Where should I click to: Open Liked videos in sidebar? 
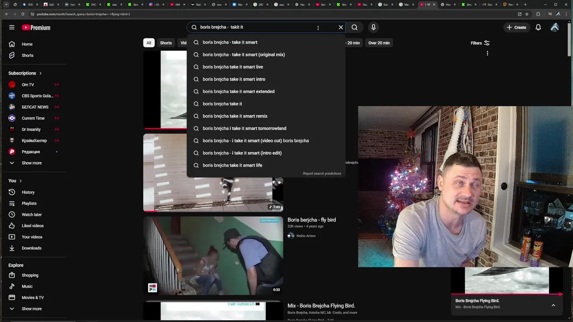click(x=34, y=226)
